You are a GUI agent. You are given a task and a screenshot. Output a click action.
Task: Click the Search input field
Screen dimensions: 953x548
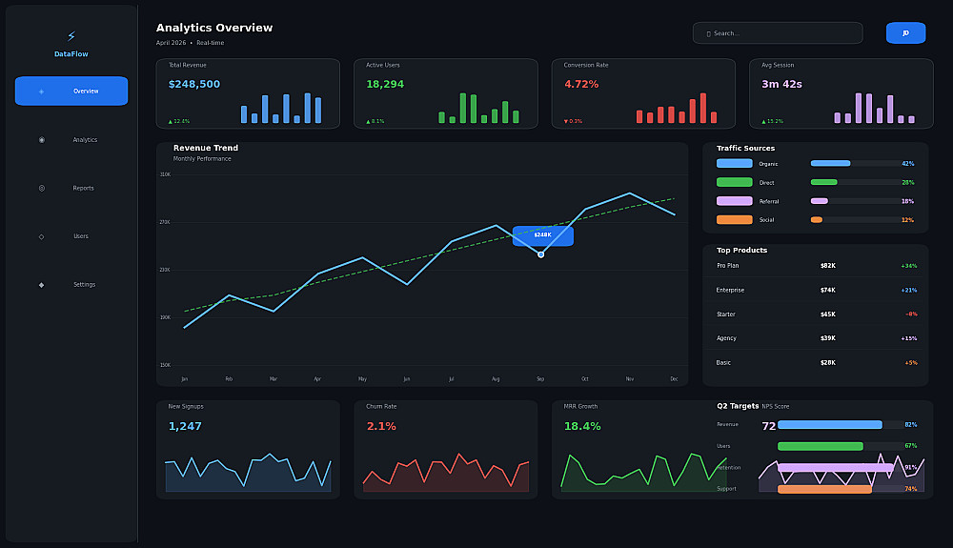coord(778,32)
